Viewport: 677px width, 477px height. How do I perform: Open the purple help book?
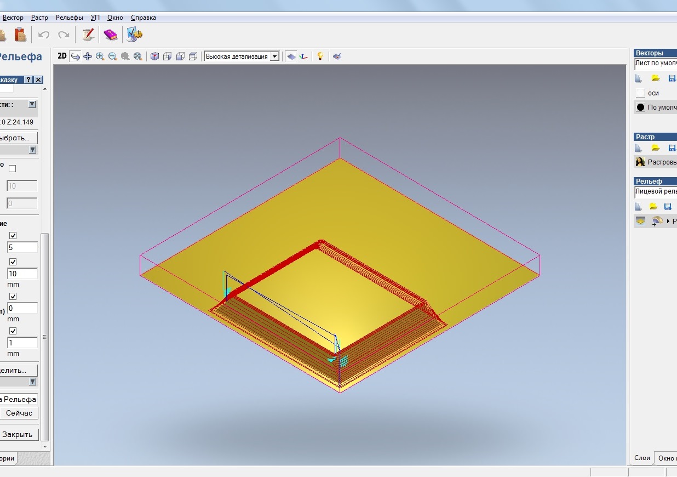[111, 35]
